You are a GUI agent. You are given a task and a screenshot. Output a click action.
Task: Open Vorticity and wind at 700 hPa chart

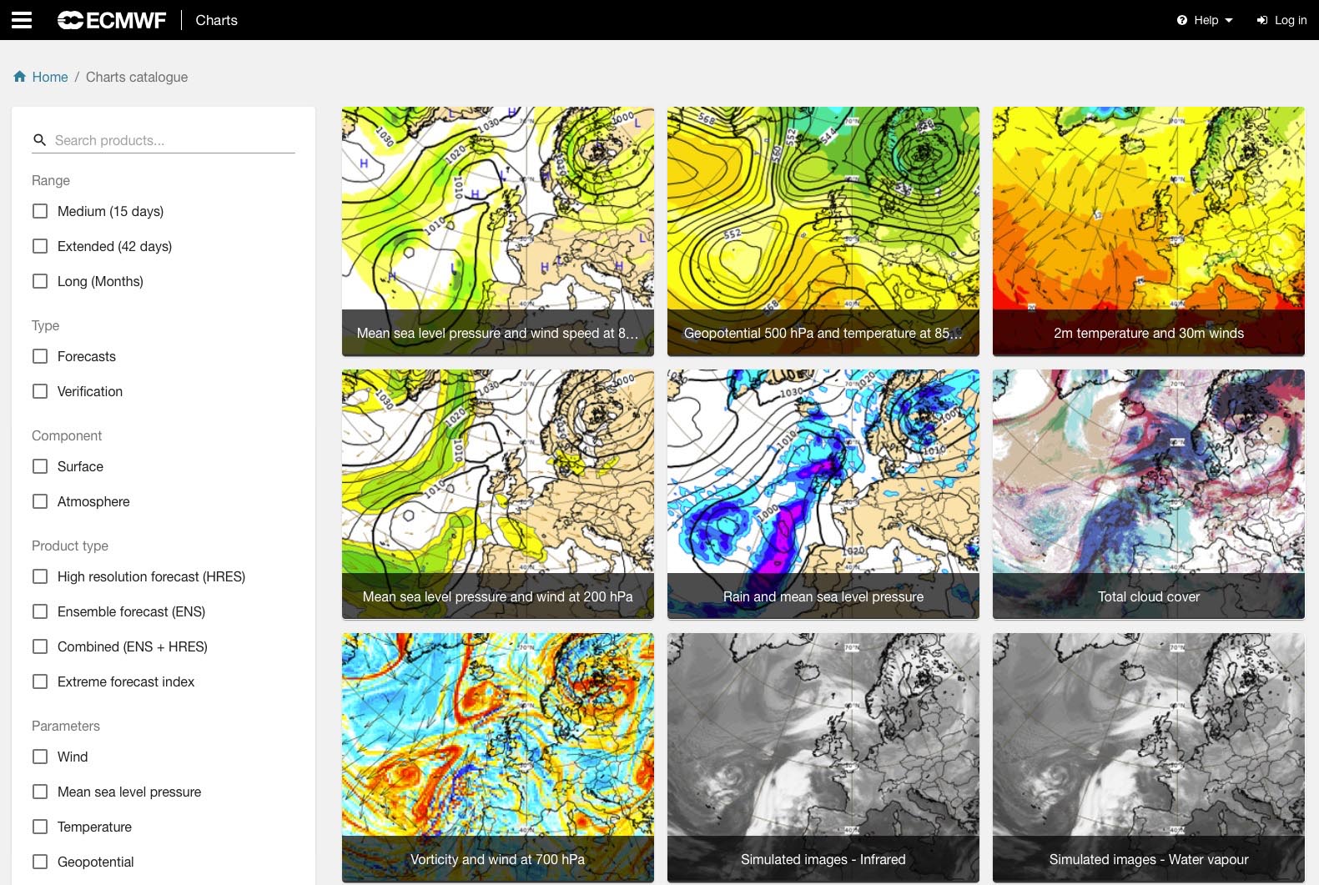coord(498,757)
